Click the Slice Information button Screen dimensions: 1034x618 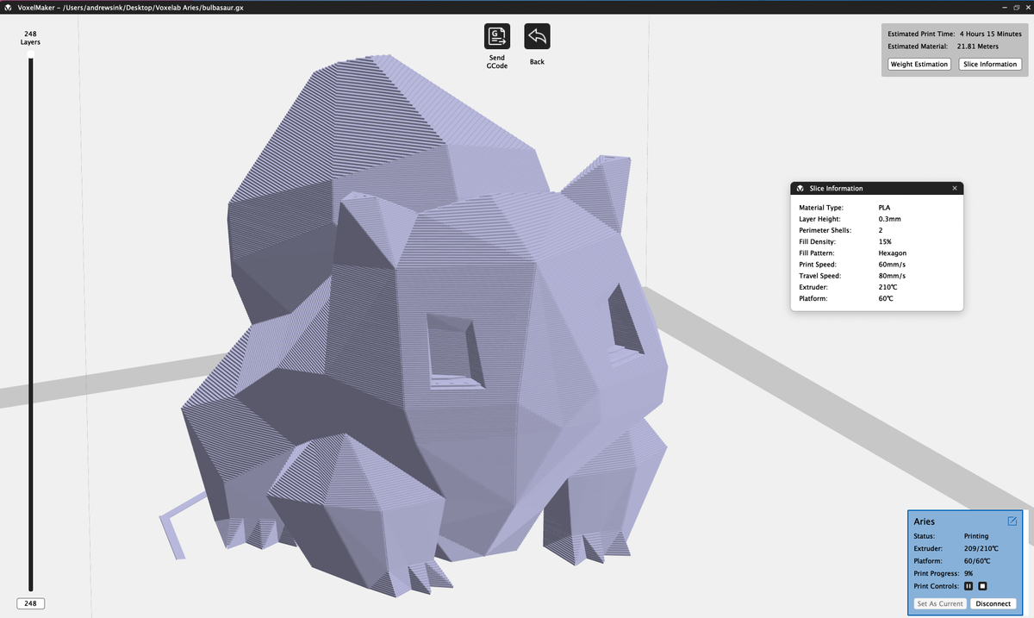(x=990, y=65)
